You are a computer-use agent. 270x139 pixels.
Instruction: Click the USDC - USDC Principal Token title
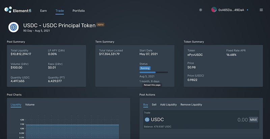(59, 25)
